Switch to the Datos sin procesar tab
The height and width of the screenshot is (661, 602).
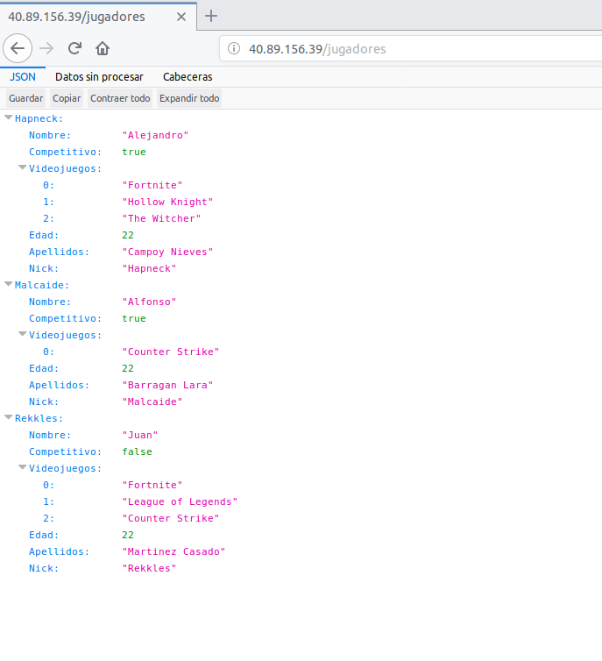pos(99,77)
